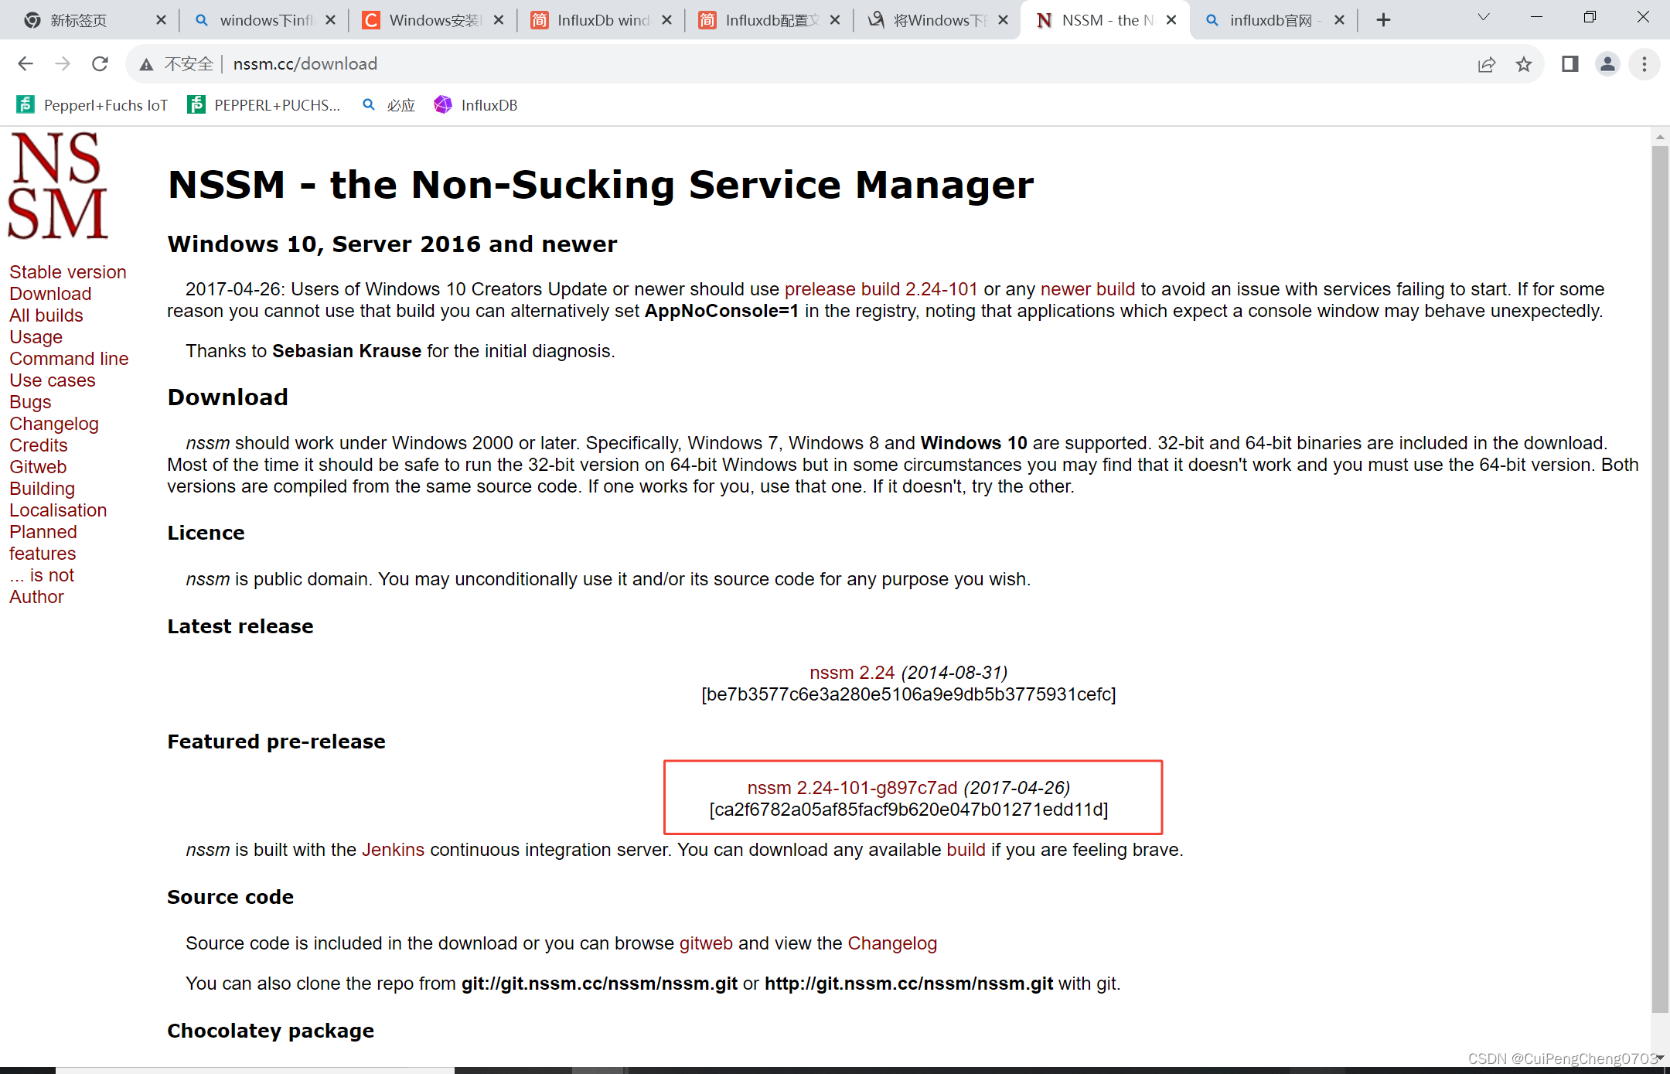The height and width of the screenshot is (1074, 1670).
Task: Click the address bar URL
Action: pos(305,64)
